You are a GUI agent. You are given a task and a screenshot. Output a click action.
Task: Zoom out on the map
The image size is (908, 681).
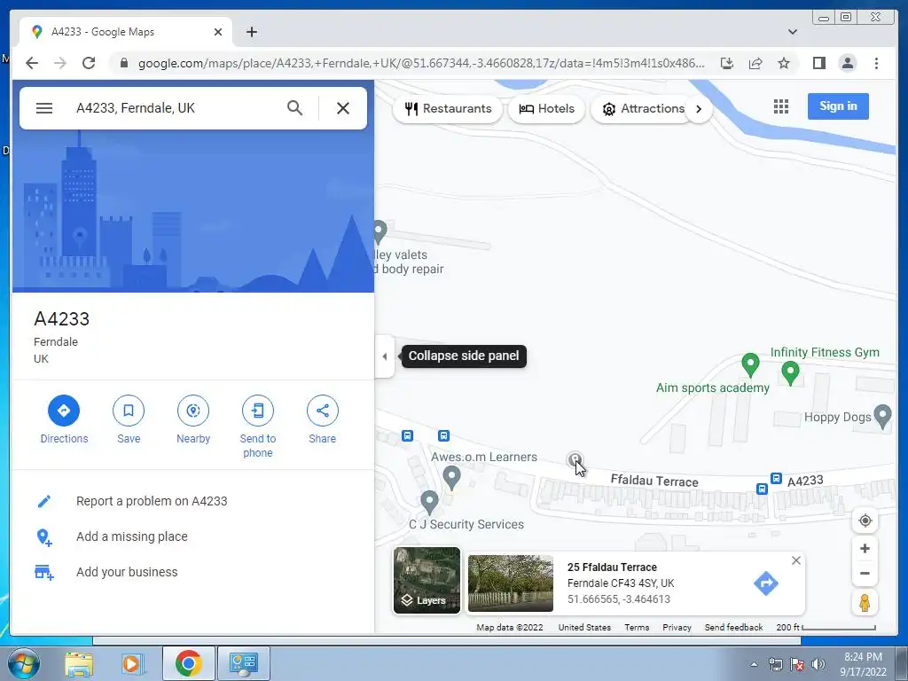point(865,574)
